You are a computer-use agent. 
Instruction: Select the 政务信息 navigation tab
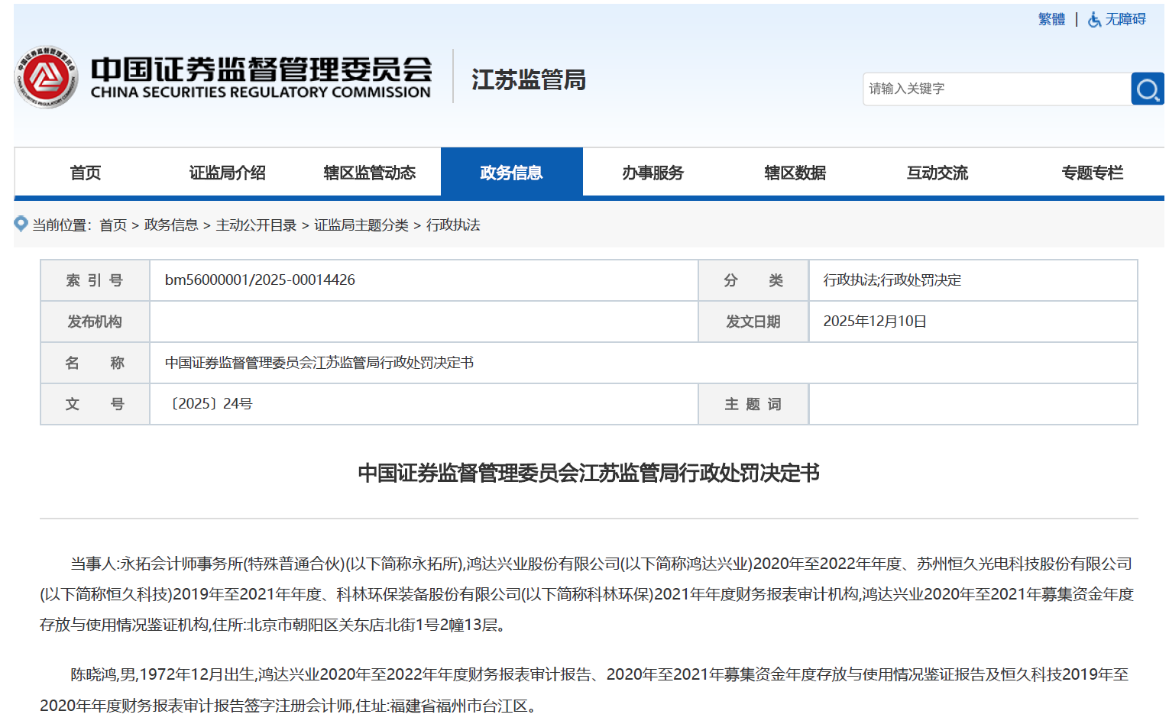click(x=512, y=173)
